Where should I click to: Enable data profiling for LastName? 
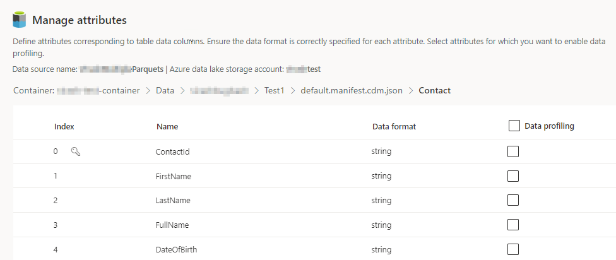[x=513, y=200]
